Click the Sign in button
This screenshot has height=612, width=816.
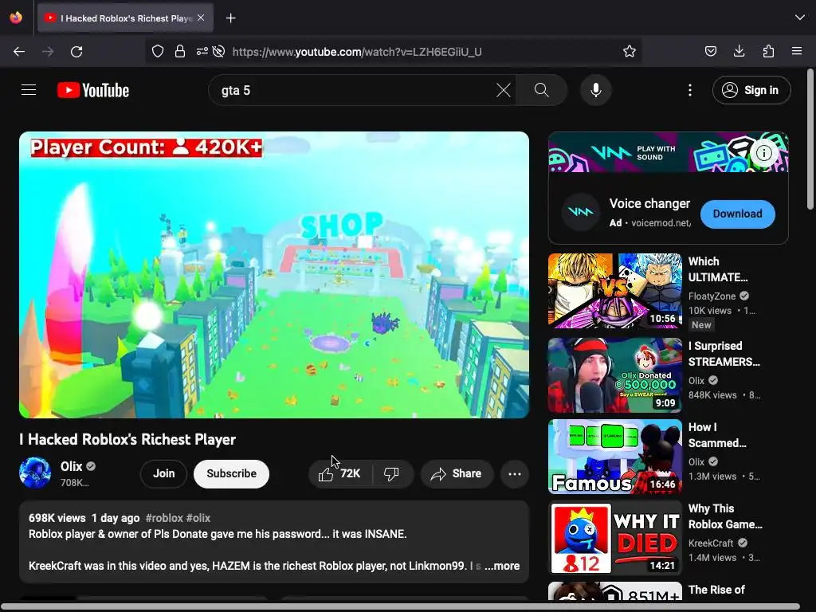coord(751,91)
